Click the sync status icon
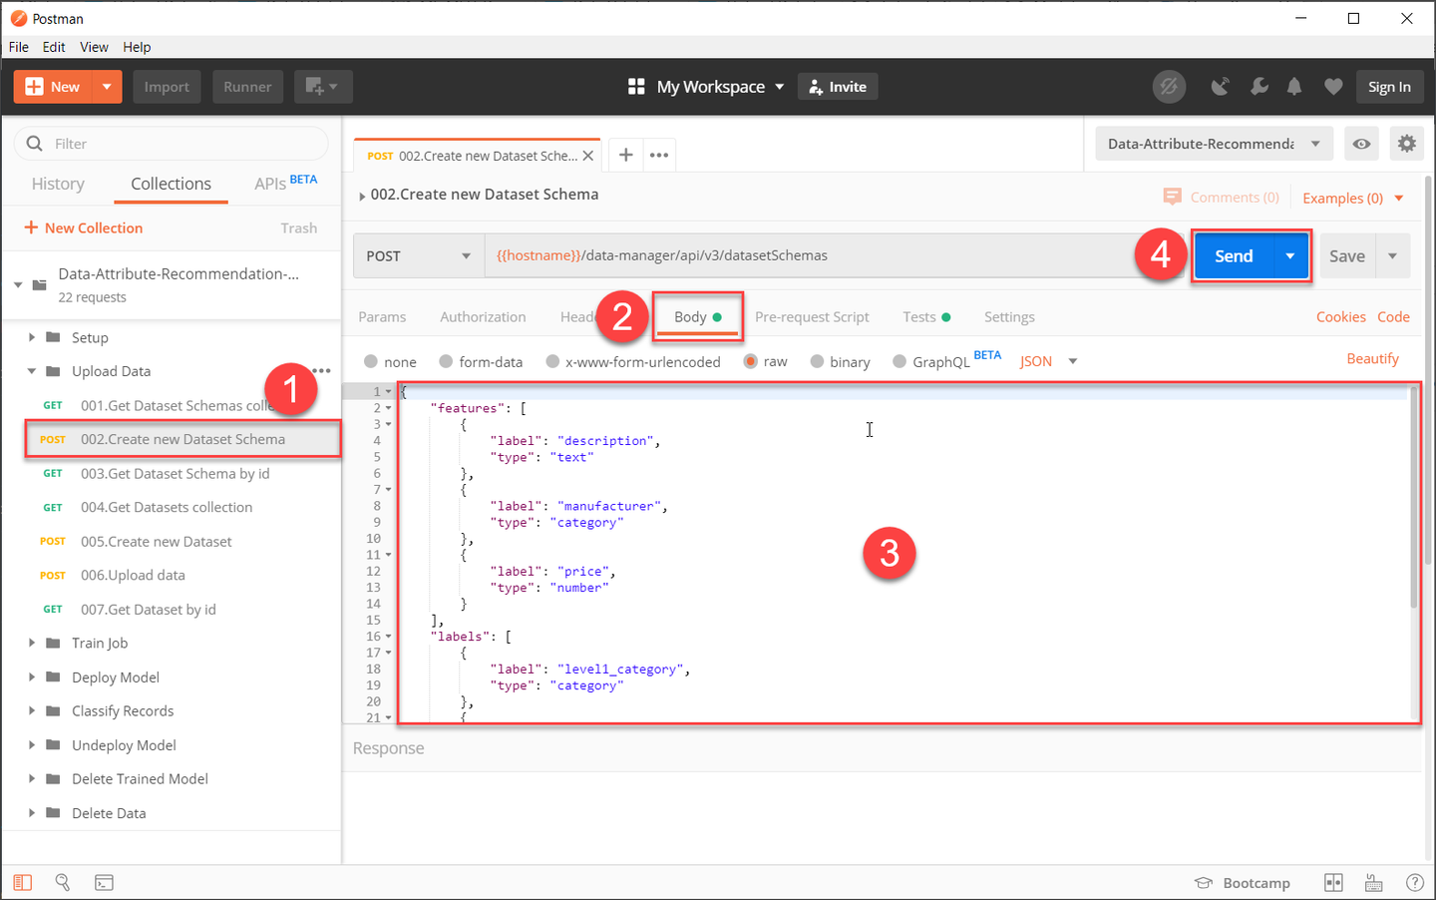1436x900 pixels. point(1169,87)
